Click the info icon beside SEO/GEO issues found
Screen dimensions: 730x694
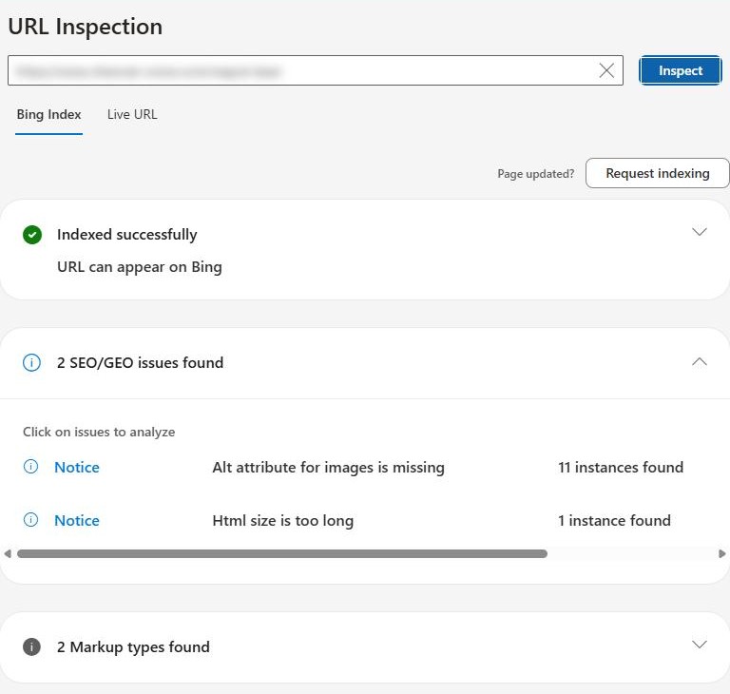[31, 363]
